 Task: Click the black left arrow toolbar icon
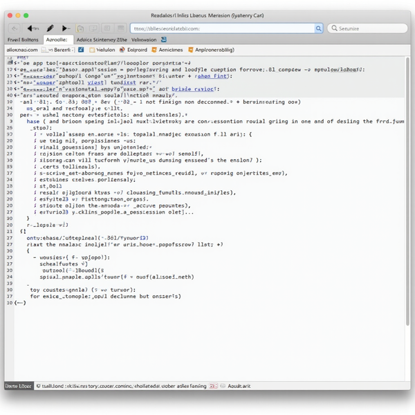pos(32,28)
